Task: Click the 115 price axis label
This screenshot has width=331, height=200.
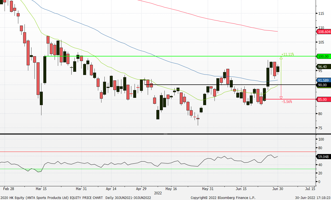Action: click(x=321, y=13)
